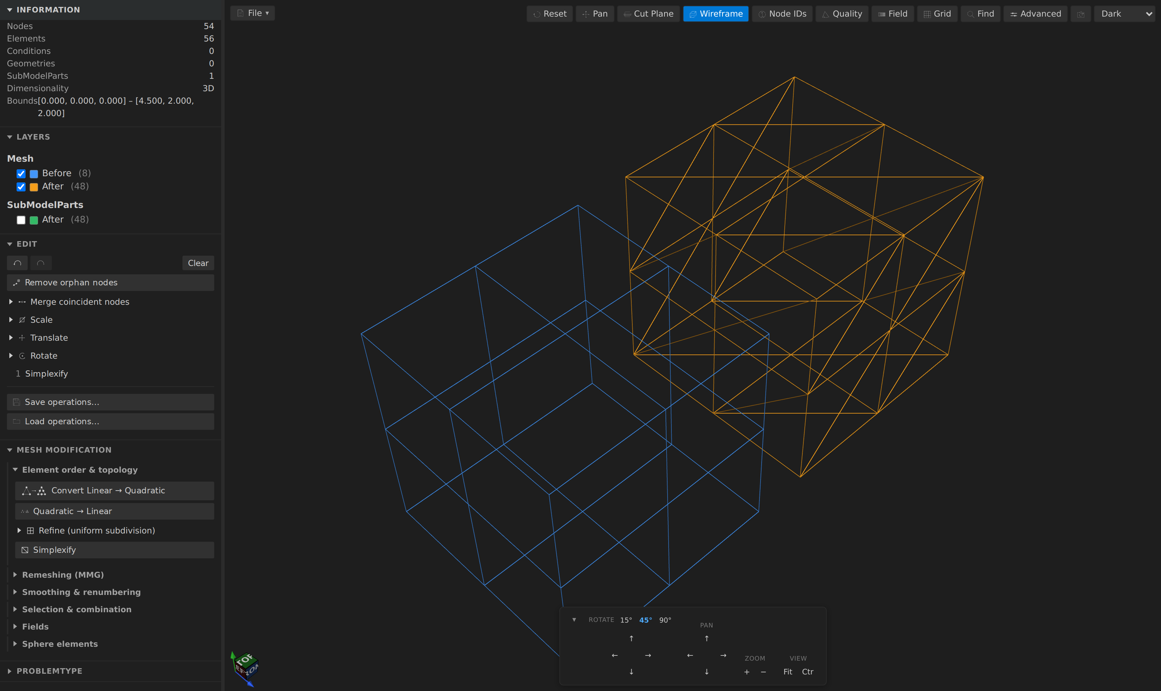Image resolution: width=1161 pixels, height=691 pixels.
Task: Click the green After SubModelPart color swatch
Action: click(34, 220)
